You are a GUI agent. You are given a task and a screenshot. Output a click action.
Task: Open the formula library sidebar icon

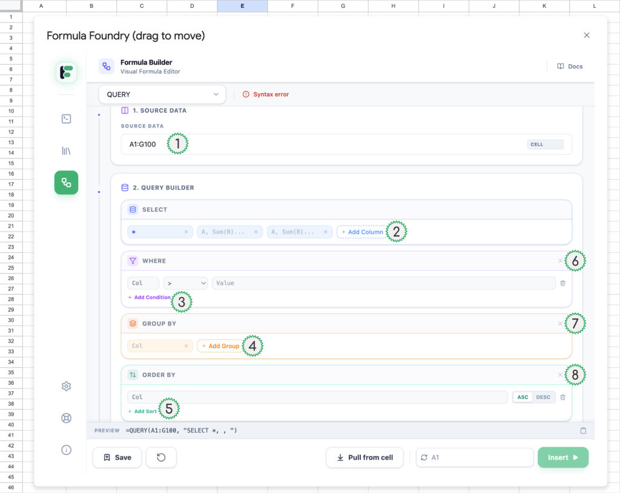(x=67, y=151)
